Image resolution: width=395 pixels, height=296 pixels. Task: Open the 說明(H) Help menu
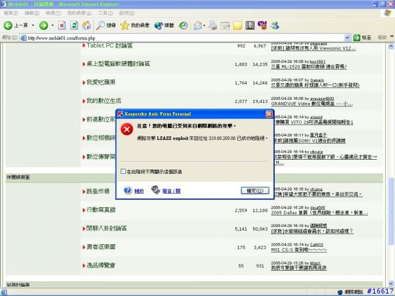pyautogui.click(x=127, y=13)
